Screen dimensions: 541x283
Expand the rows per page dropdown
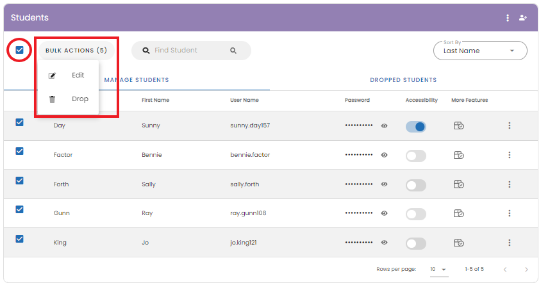tap(439, 270)
